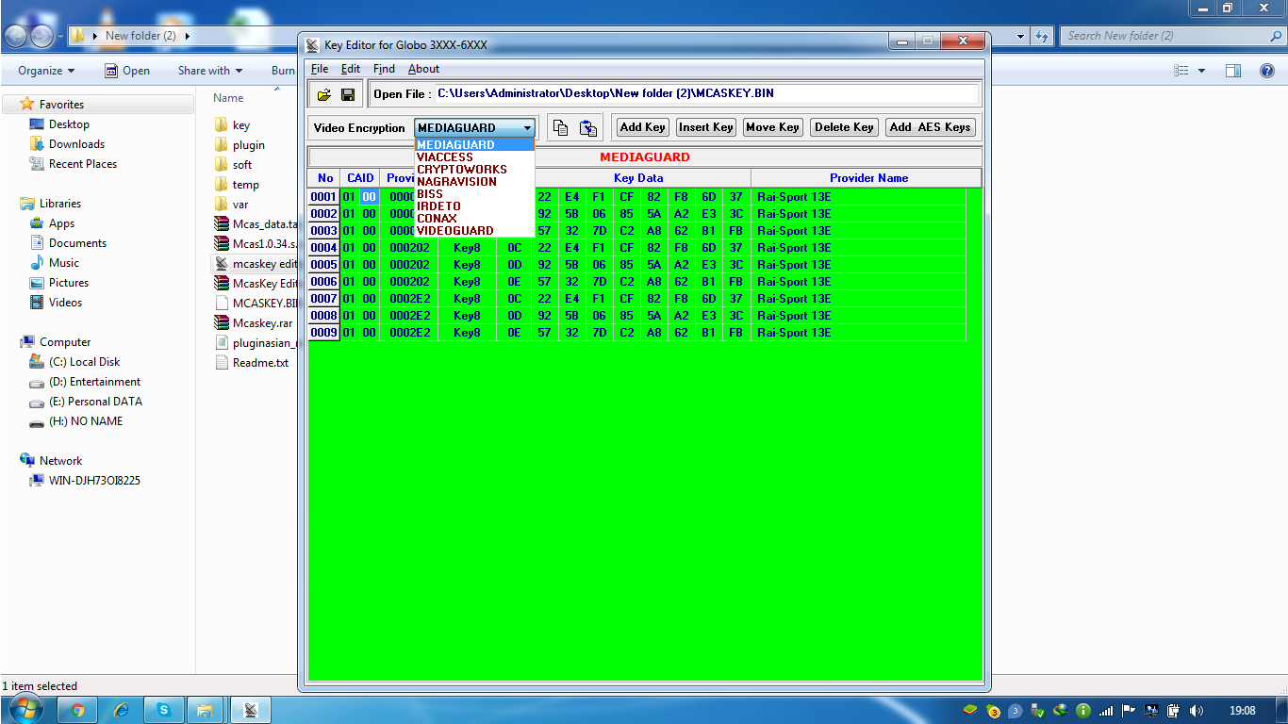The image size is (1288, 724).
Task: Open the Edit menu in Key Editor
Action: (351, 69)
